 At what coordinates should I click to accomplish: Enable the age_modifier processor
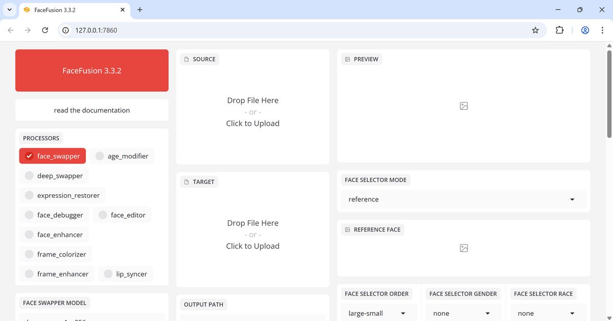[x=100, y=156]
